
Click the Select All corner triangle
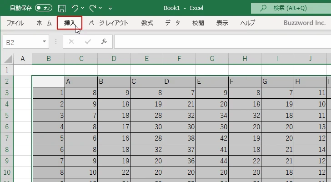(8, 59)
